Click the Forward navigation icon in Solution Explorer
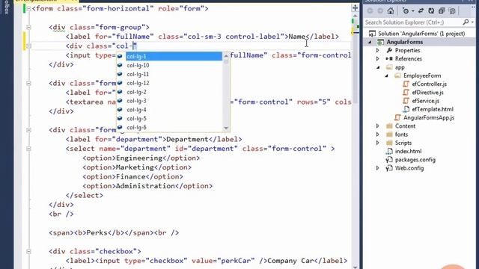The width and height of the screenshot is (479, 269). pos(380,11)
